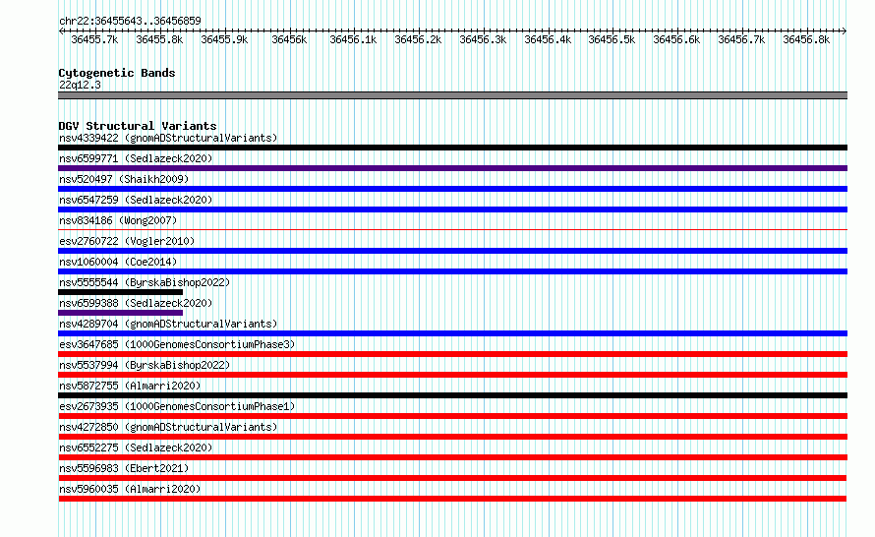Click the Cytogenetic Bands track title

tap(117, 73)
